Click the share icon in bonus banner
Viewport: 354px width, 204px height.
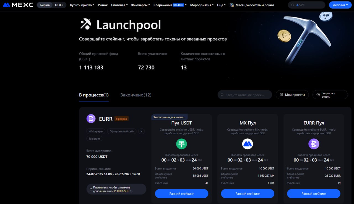coord(91,189)
